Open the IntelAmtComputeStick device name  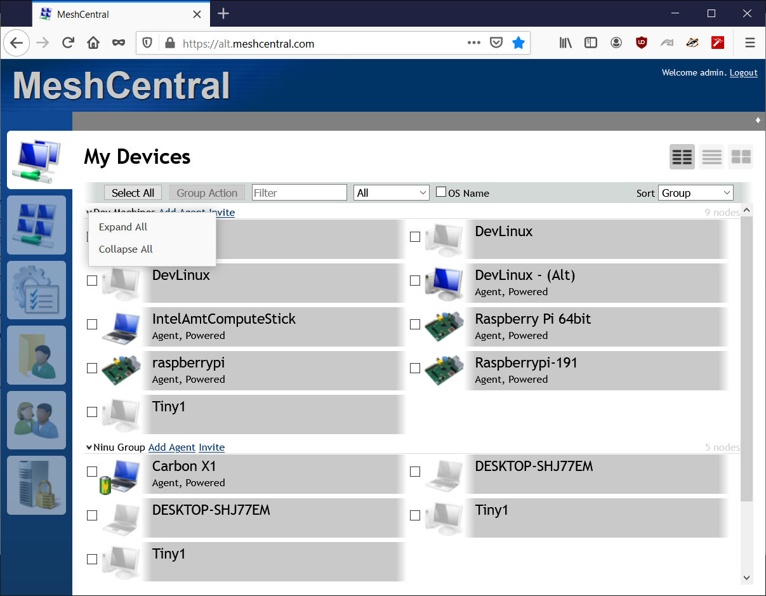tap(224, 319)
